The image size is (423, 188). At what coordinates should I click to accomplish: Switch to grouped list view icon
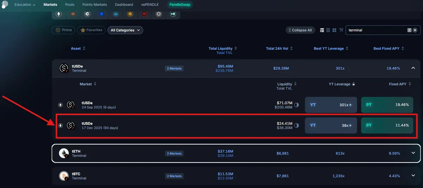coord(322,30)
